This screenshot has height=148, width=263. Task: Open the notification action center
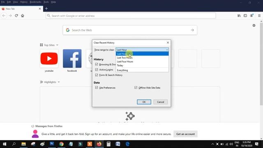point(256,144)
